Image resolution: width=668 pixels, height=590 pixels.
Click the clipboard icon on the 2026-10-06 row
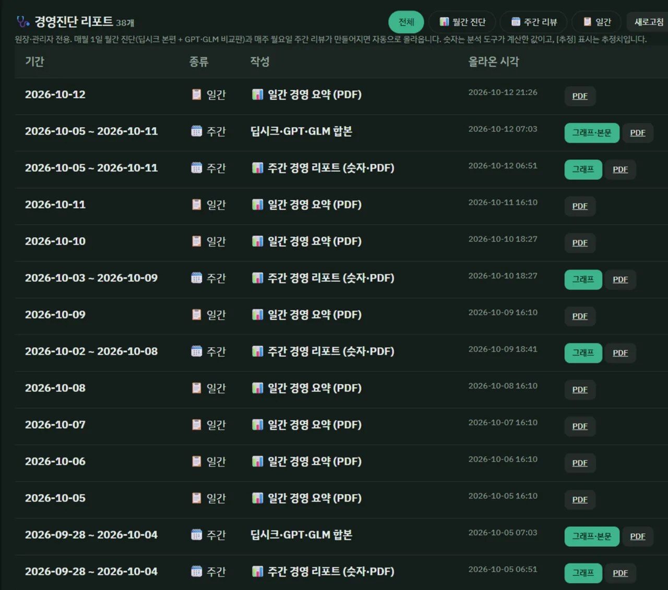(196, 461)
